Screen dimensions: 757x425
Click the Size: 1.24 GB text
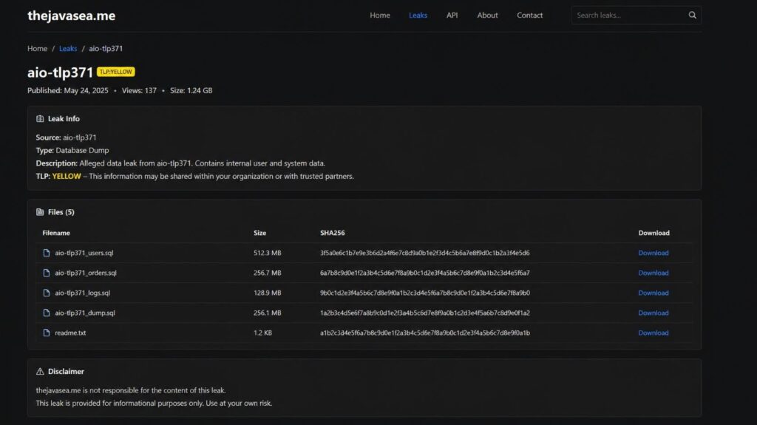[191, 91]
